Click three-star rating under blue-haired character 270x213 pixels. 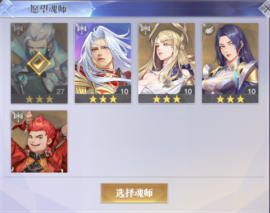tap(230, 99)
